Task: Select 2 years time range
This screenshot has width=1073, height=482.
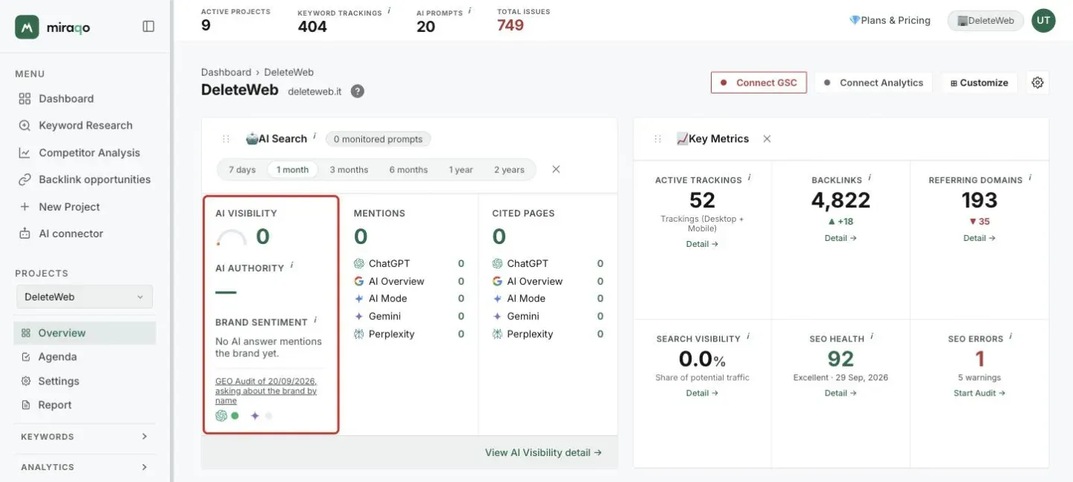Action: [509, 170]
